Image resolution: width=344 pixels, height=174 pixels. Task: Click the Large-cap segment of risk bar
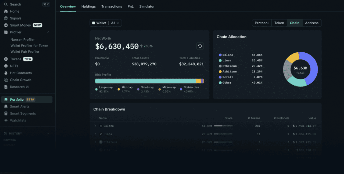point(145,81)
